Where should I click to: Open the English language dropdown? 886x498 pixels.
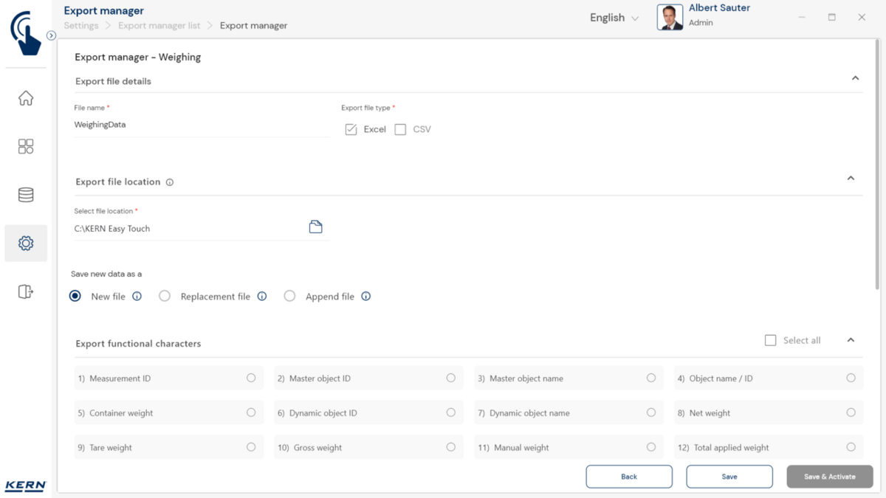tap(614, 18)
